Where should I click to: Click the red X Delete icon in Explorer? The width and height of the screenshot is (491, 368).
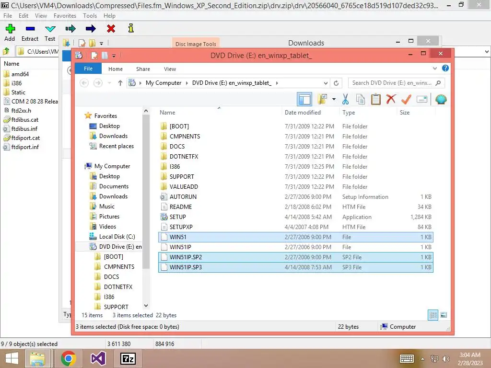click(390, 99)
